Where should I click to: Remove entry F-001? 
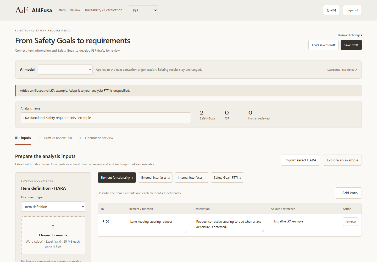click(x=350, y=222)
